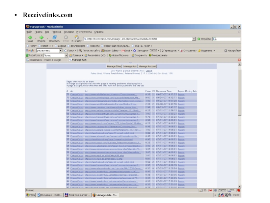Open RoboForm Логины logins icon
The image size is (270, 203).
(x=71, y=55)
